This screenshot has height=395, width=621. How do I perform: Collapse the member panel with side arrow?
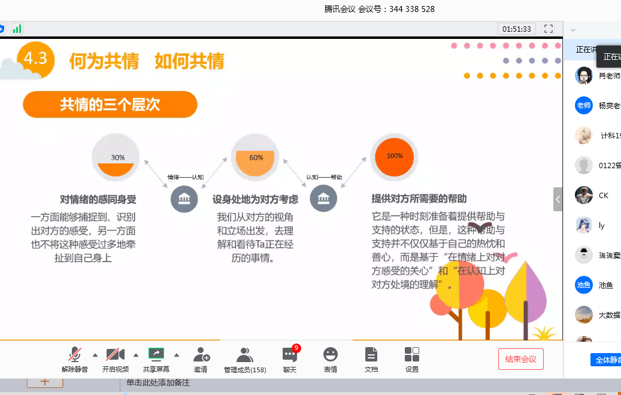(558, 199)
